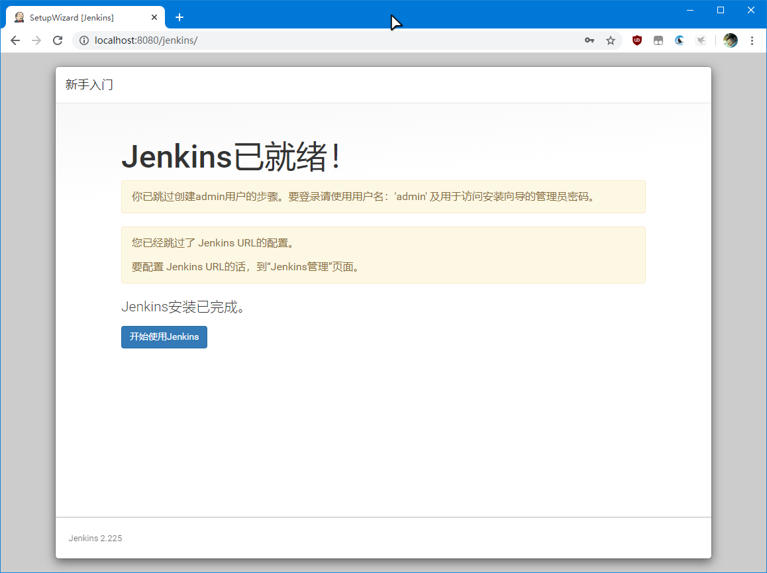Click the 新手入门 header text
This screenshot has height=573, width=767.
(x=89, y=85)
